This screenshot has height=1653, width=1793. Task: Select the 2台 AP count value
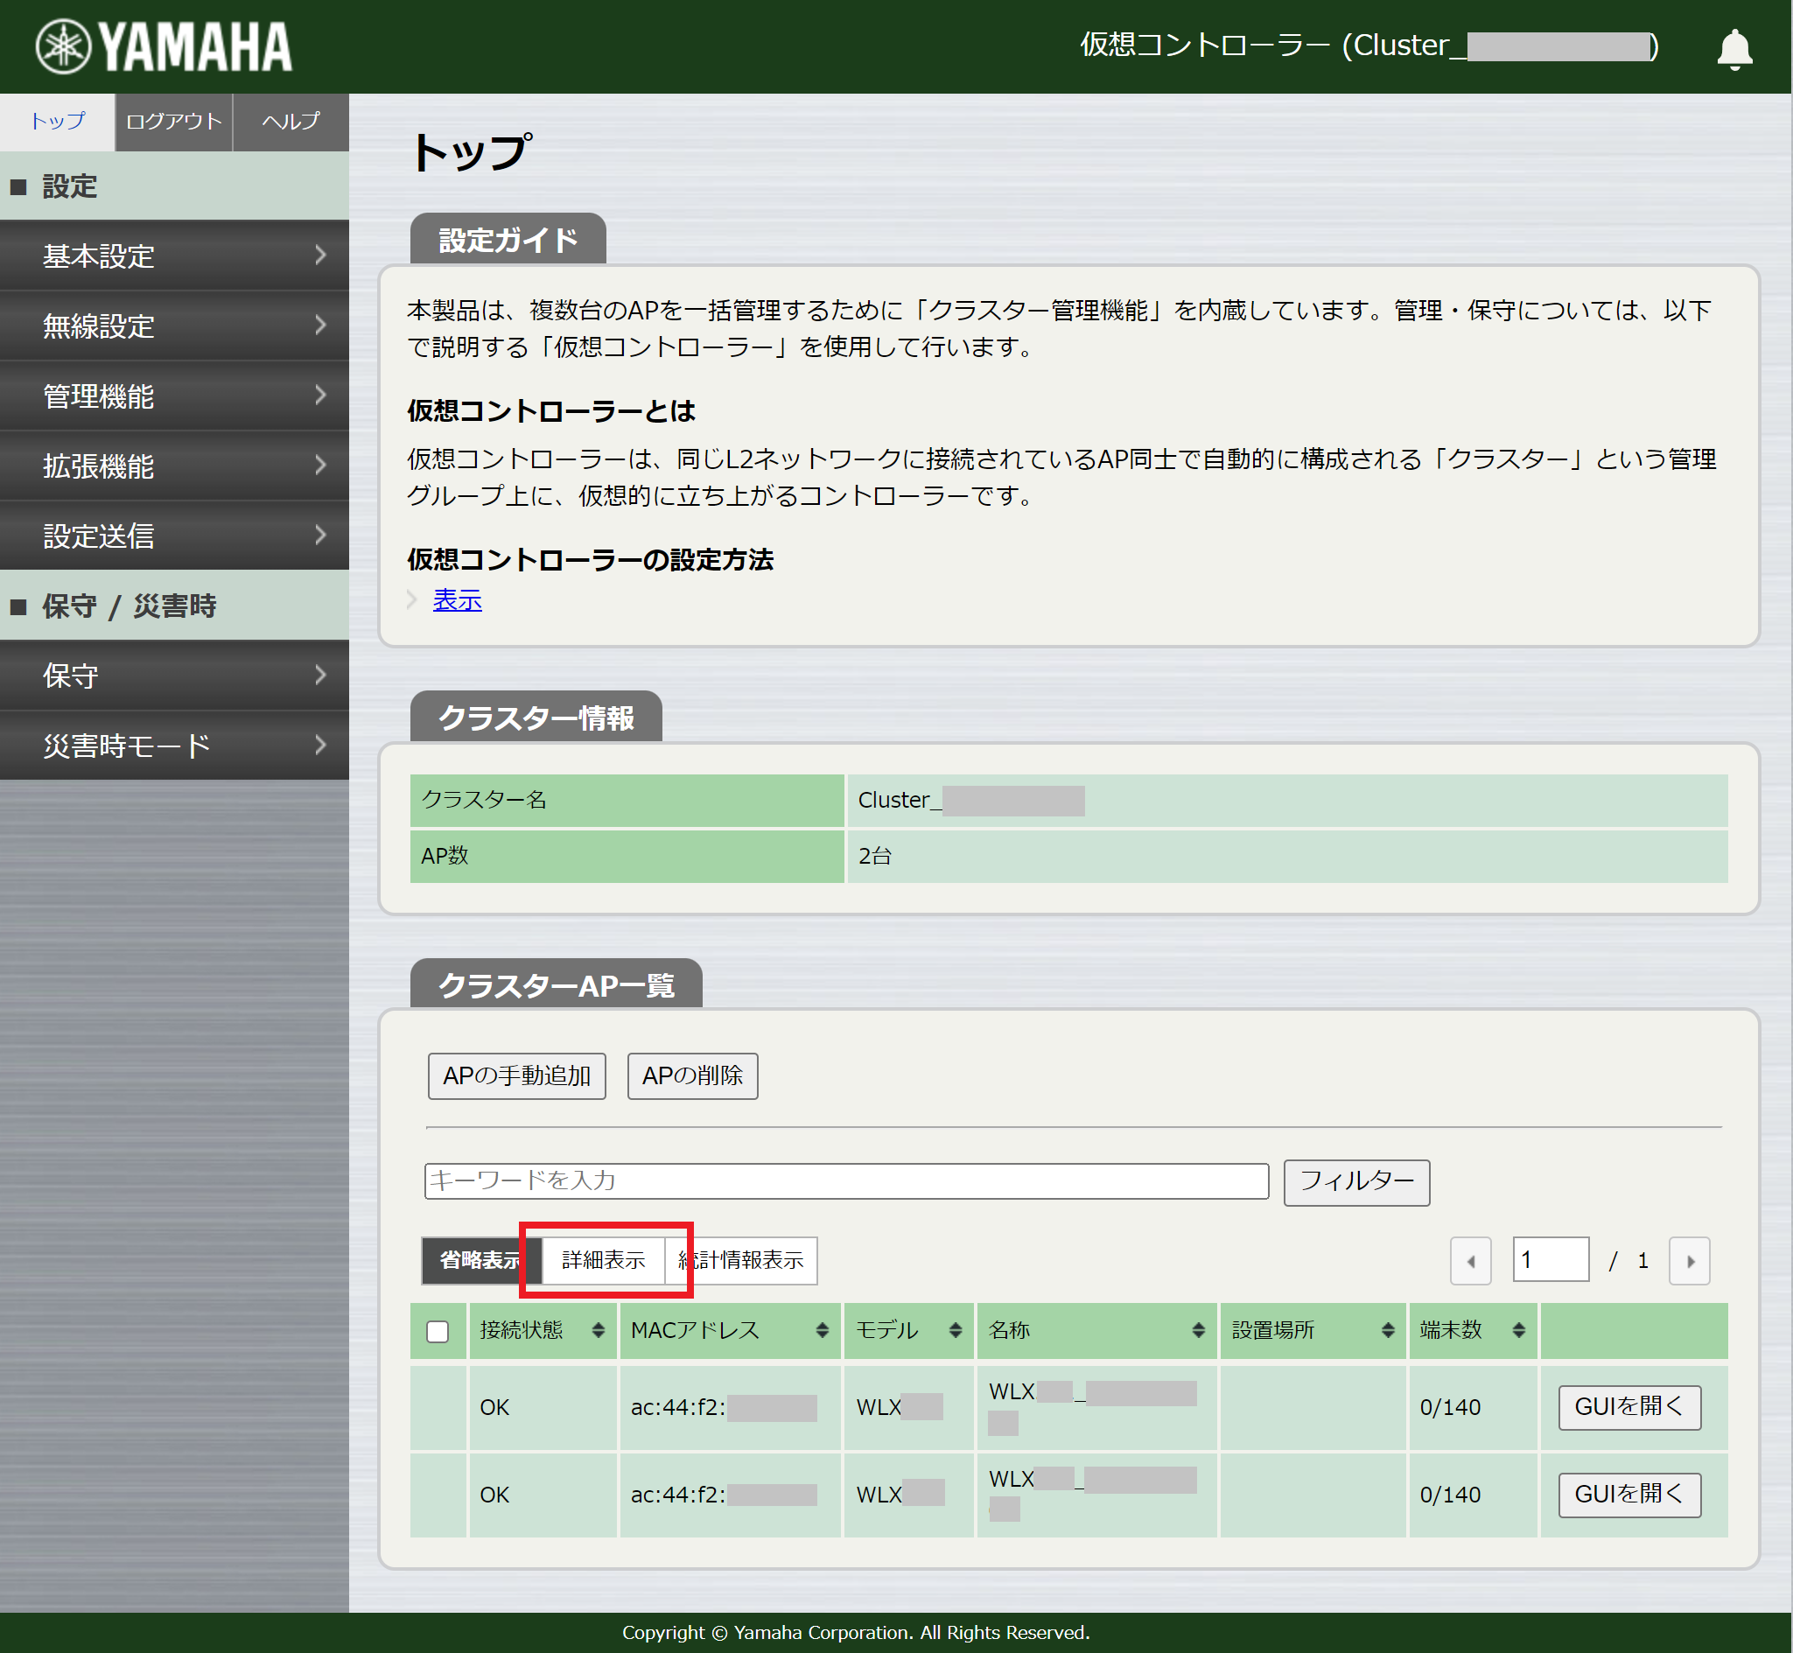pyautogui.click(x=874, y=856)
